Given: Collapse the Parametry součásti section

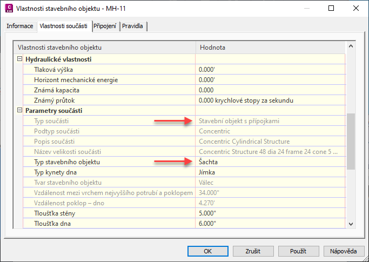Looking at the screenshot, I should [x=20, y=110].
